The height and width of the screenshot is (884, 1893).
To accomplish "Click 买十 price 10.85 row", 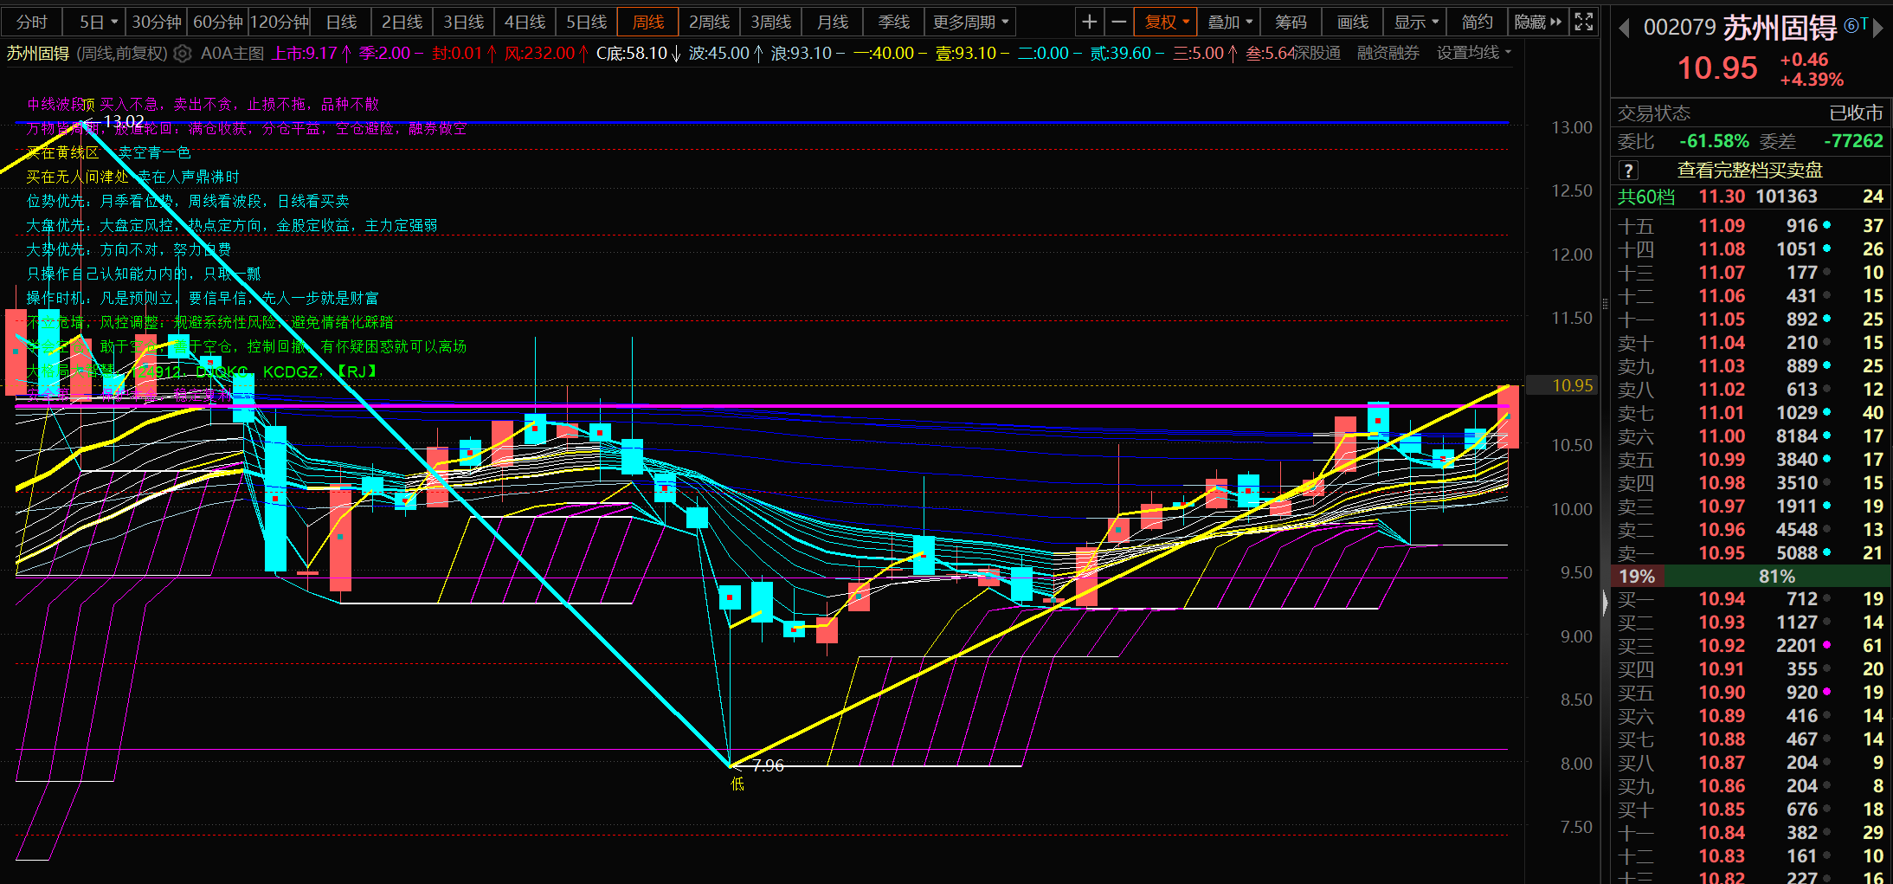I will (x=1751, y=809).
